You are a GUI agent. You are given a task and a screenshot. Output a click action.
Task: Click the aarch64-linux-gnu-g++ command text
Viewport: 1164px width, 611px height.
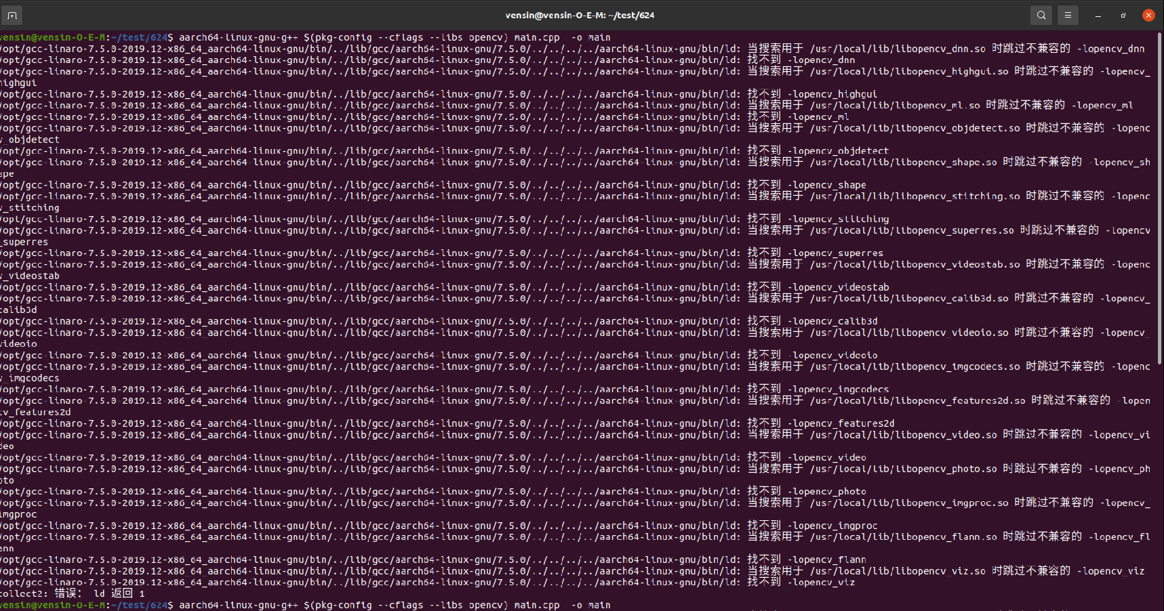237,37
